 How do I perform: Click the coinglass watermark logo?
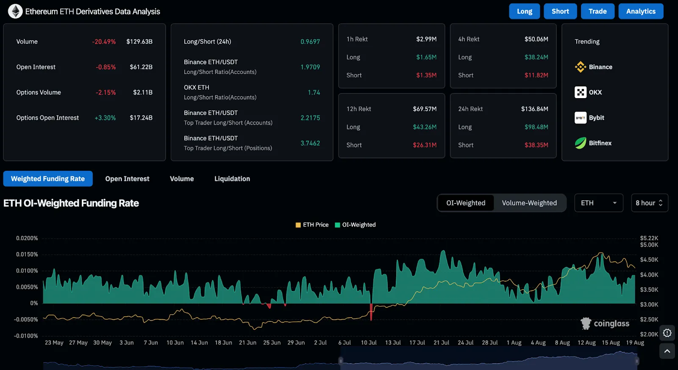605,323
